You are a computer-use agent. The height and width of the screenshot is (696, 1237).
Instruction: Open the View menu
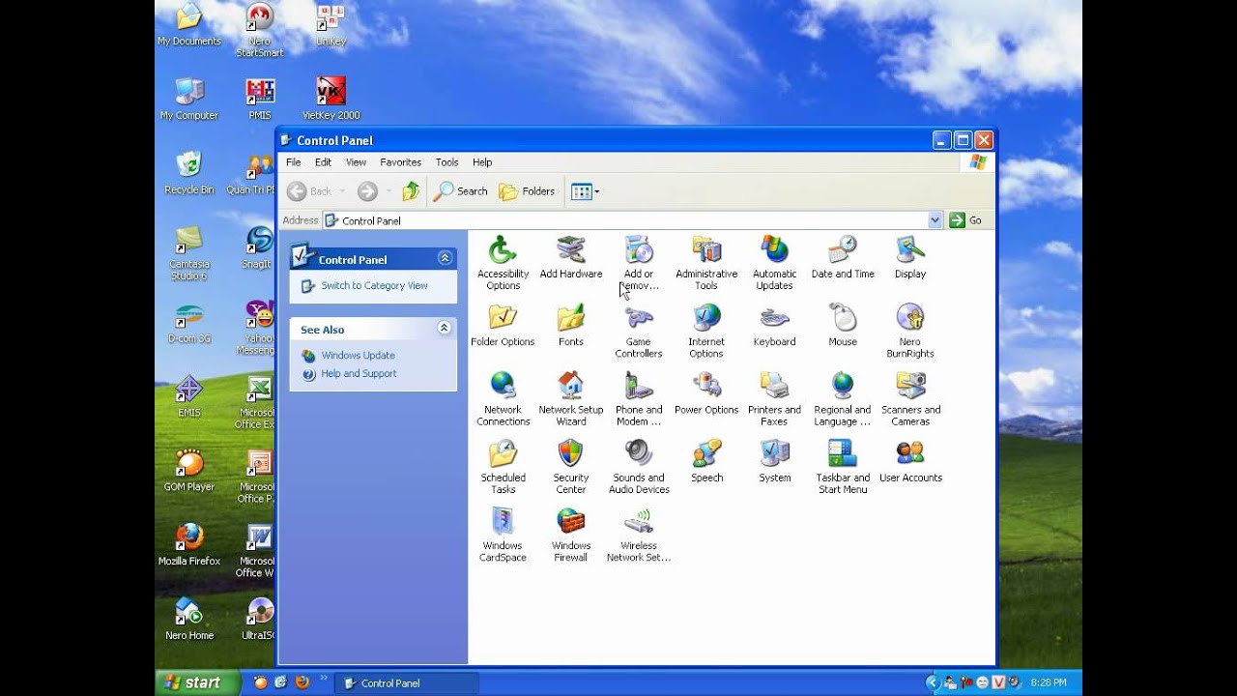point(356,162)
